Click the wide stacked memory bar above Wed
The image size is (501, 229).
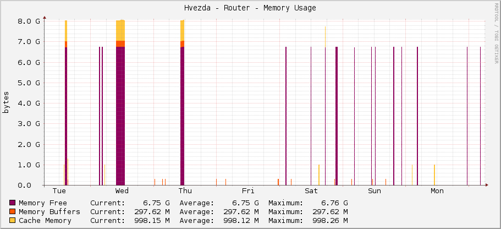pos(120,102)
